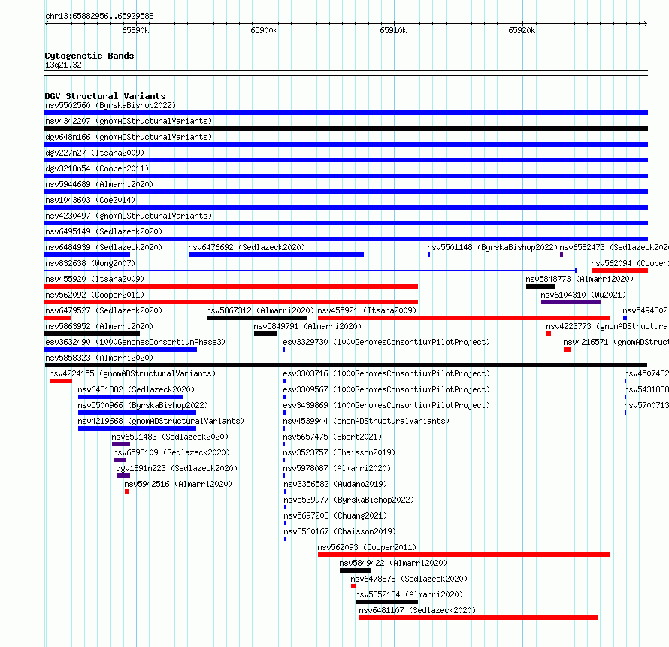Click the 65900k ruler position label

click(264, 30)
